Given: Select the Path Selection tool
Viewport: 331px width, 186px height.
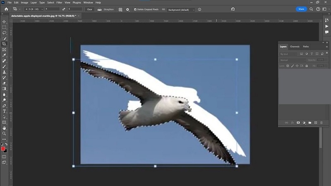Looking at the screenshot, I should click(x=4, y=117).
